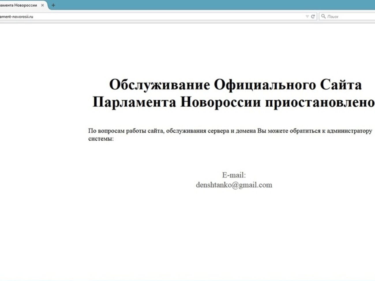Click the Firefox tab close x icon
Viewport: 375px width, 281px height.
(x=43, y=5)
